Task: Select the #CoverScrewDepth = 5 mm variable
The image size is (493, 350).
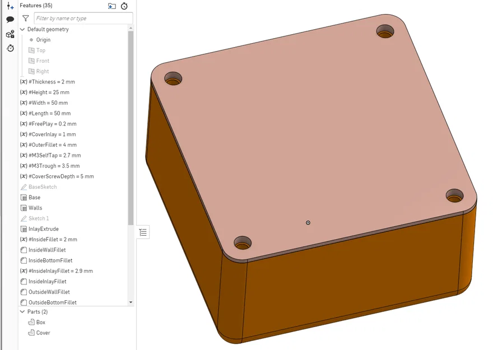Action: pyautogui.click(x=57, y=176)
